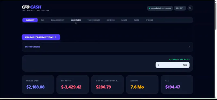Click the Fractional CFO Edition subtitle
This screenshot has height=100, width=217.
tap(36, 11)
